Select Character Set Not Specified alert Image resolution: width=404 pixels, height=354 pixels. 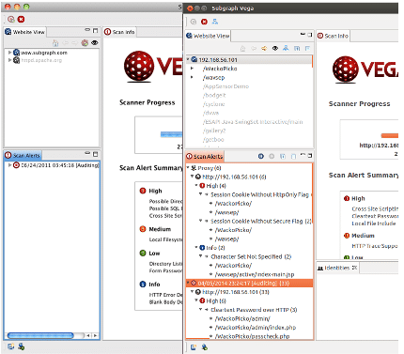point(251,256)
